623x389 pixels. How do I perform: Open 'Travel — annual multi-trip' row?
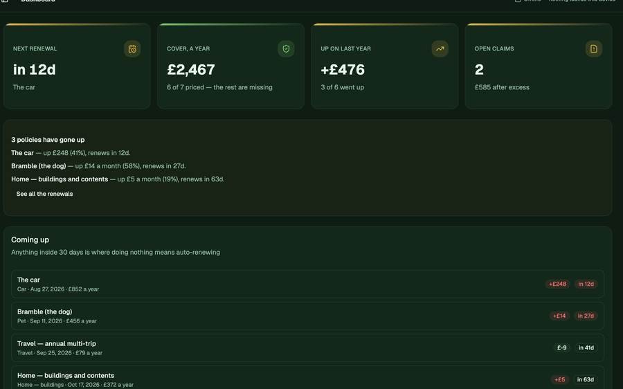308,347
